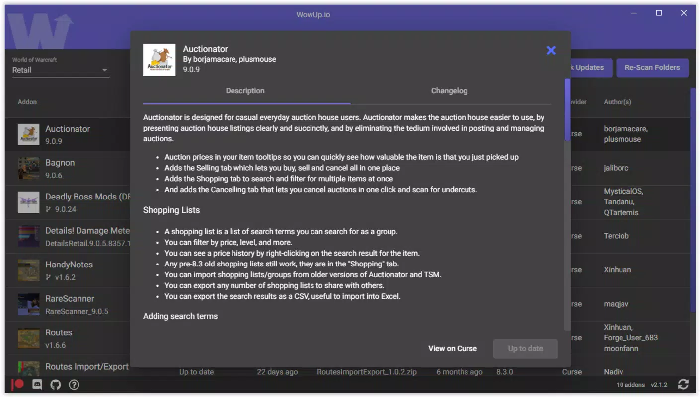Click the '6 months ago' cell
This screenshot has height=397, width=700.
coord(460,372)
